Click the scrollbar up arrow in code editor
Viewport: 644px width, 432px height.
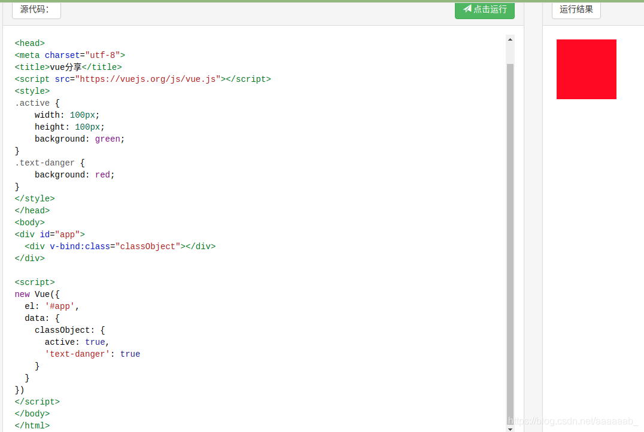tap(510, 40)
